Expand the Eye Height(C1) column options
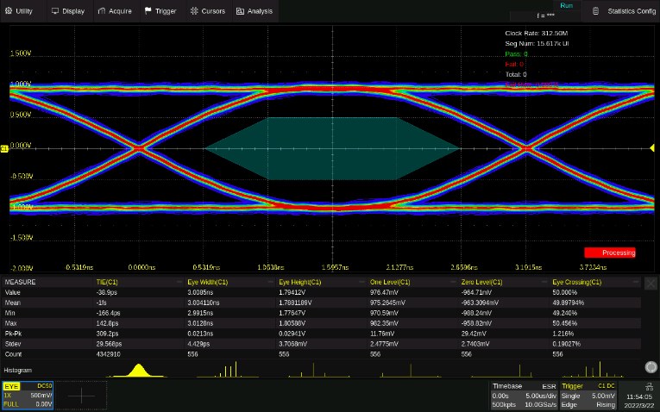The image size is (660, 412). point(362,282)
